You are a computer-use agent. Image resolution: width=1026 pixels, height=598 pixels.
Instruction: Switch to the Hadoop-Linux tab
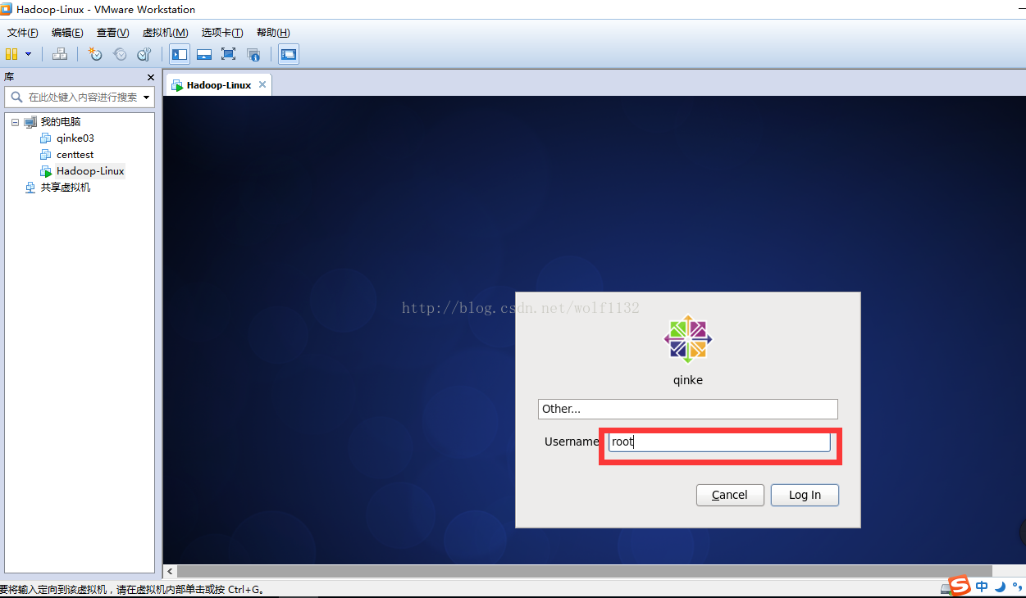pyautogui.click(x=218, y=85)
